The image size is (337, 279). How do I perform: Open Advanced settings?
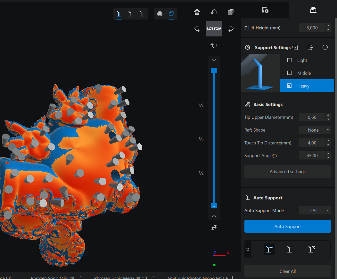(x=287, y=172)
